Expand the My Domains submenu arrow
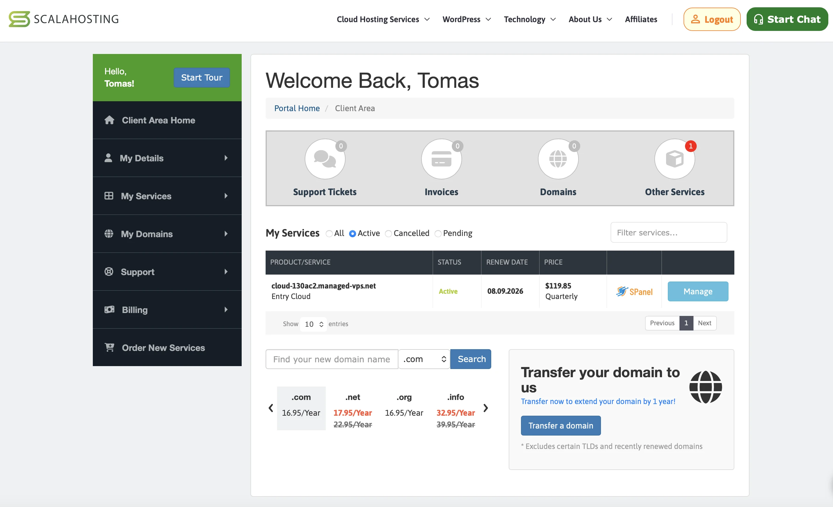 226,233
